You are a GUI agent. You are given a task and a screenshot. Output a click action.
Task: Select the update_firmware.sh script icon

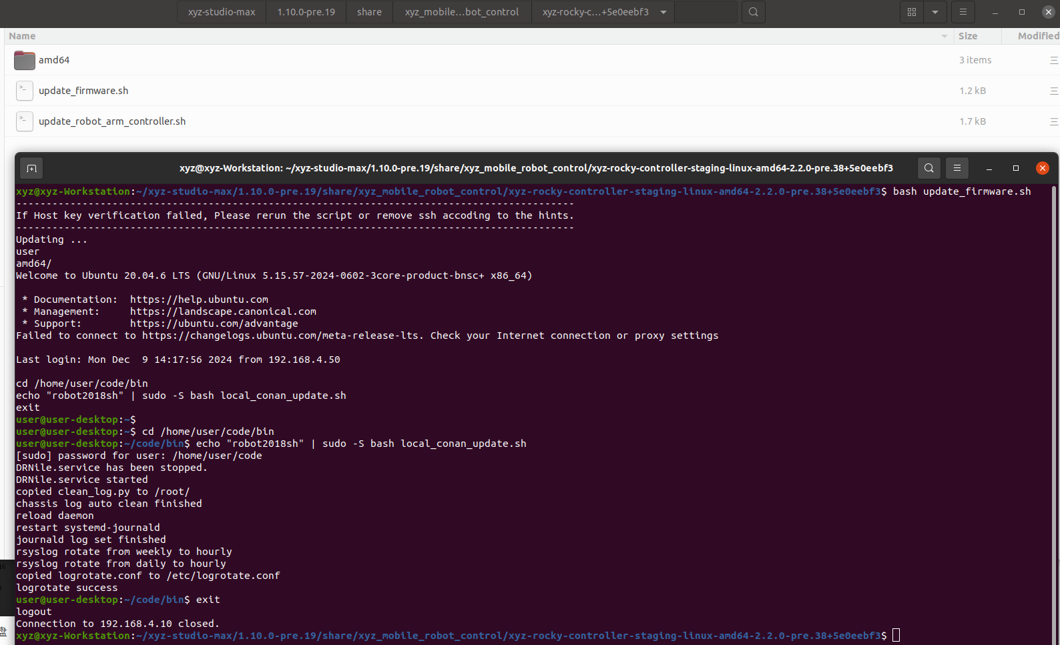[x=25, y=91]
